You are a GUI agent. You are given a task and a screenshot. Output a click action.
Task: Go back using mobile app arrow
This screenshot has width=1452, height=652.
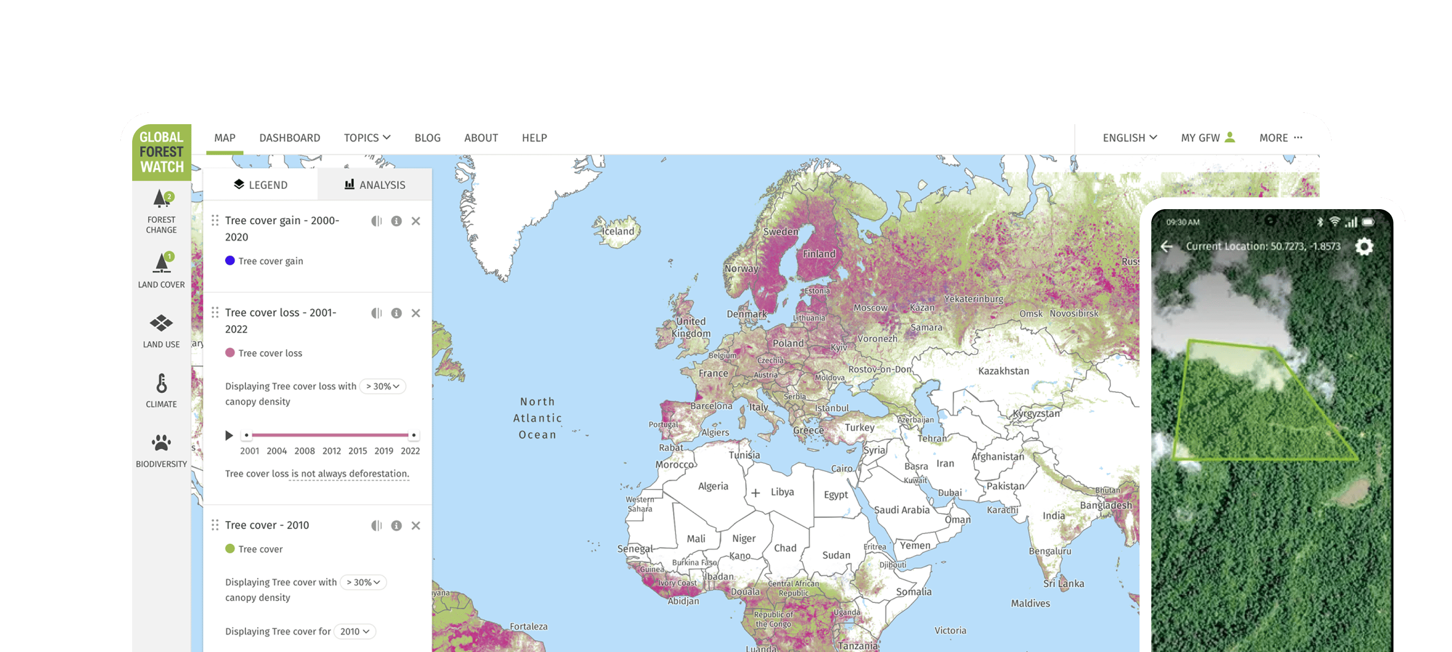1167,246
